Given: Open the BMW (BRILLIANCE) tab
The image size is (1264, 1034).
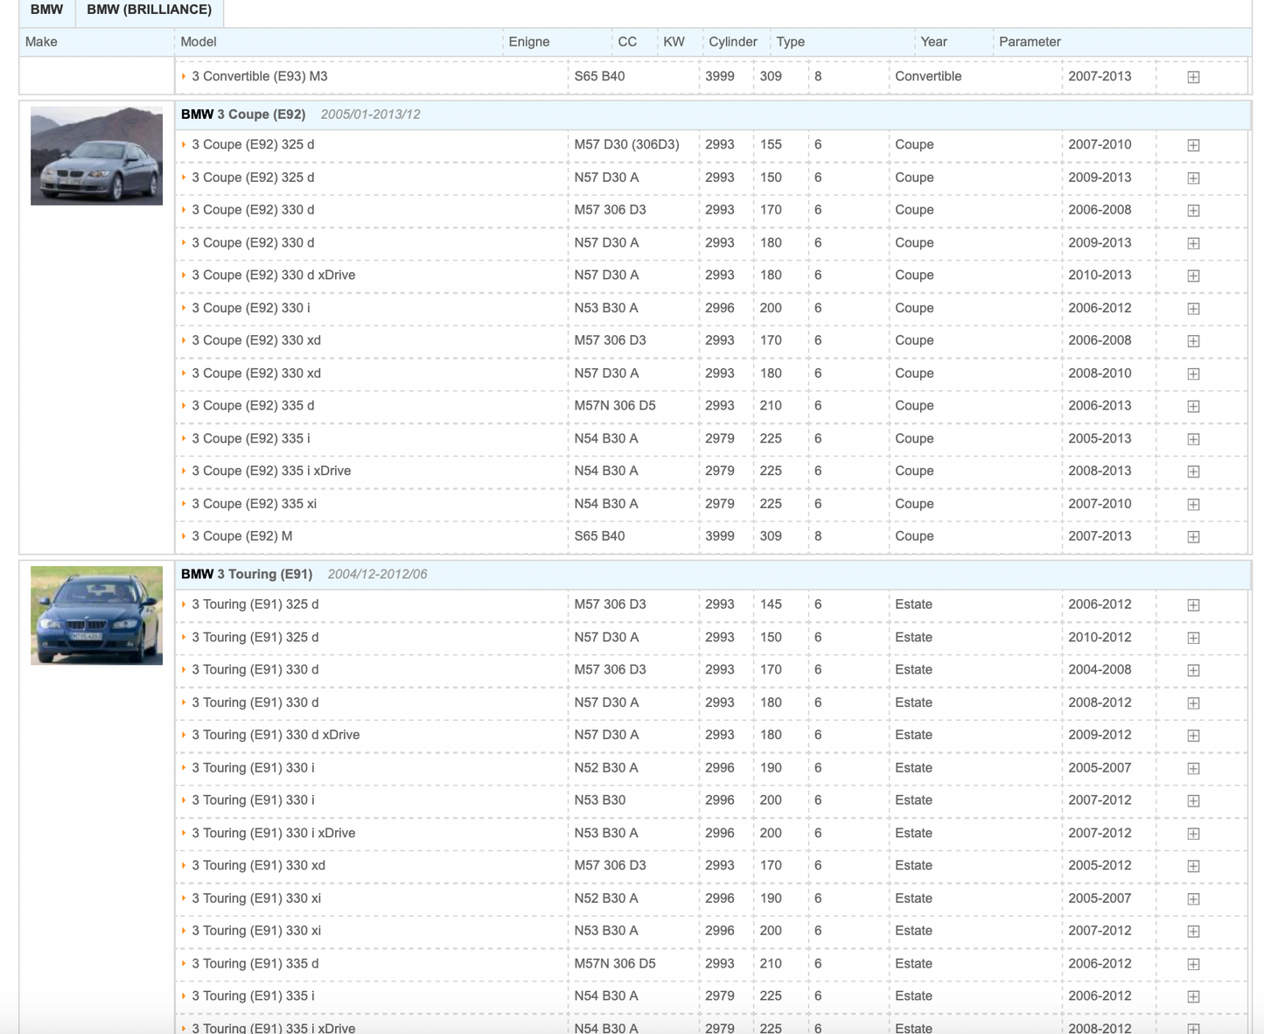Looking at the screenshot, I should 150,10.
